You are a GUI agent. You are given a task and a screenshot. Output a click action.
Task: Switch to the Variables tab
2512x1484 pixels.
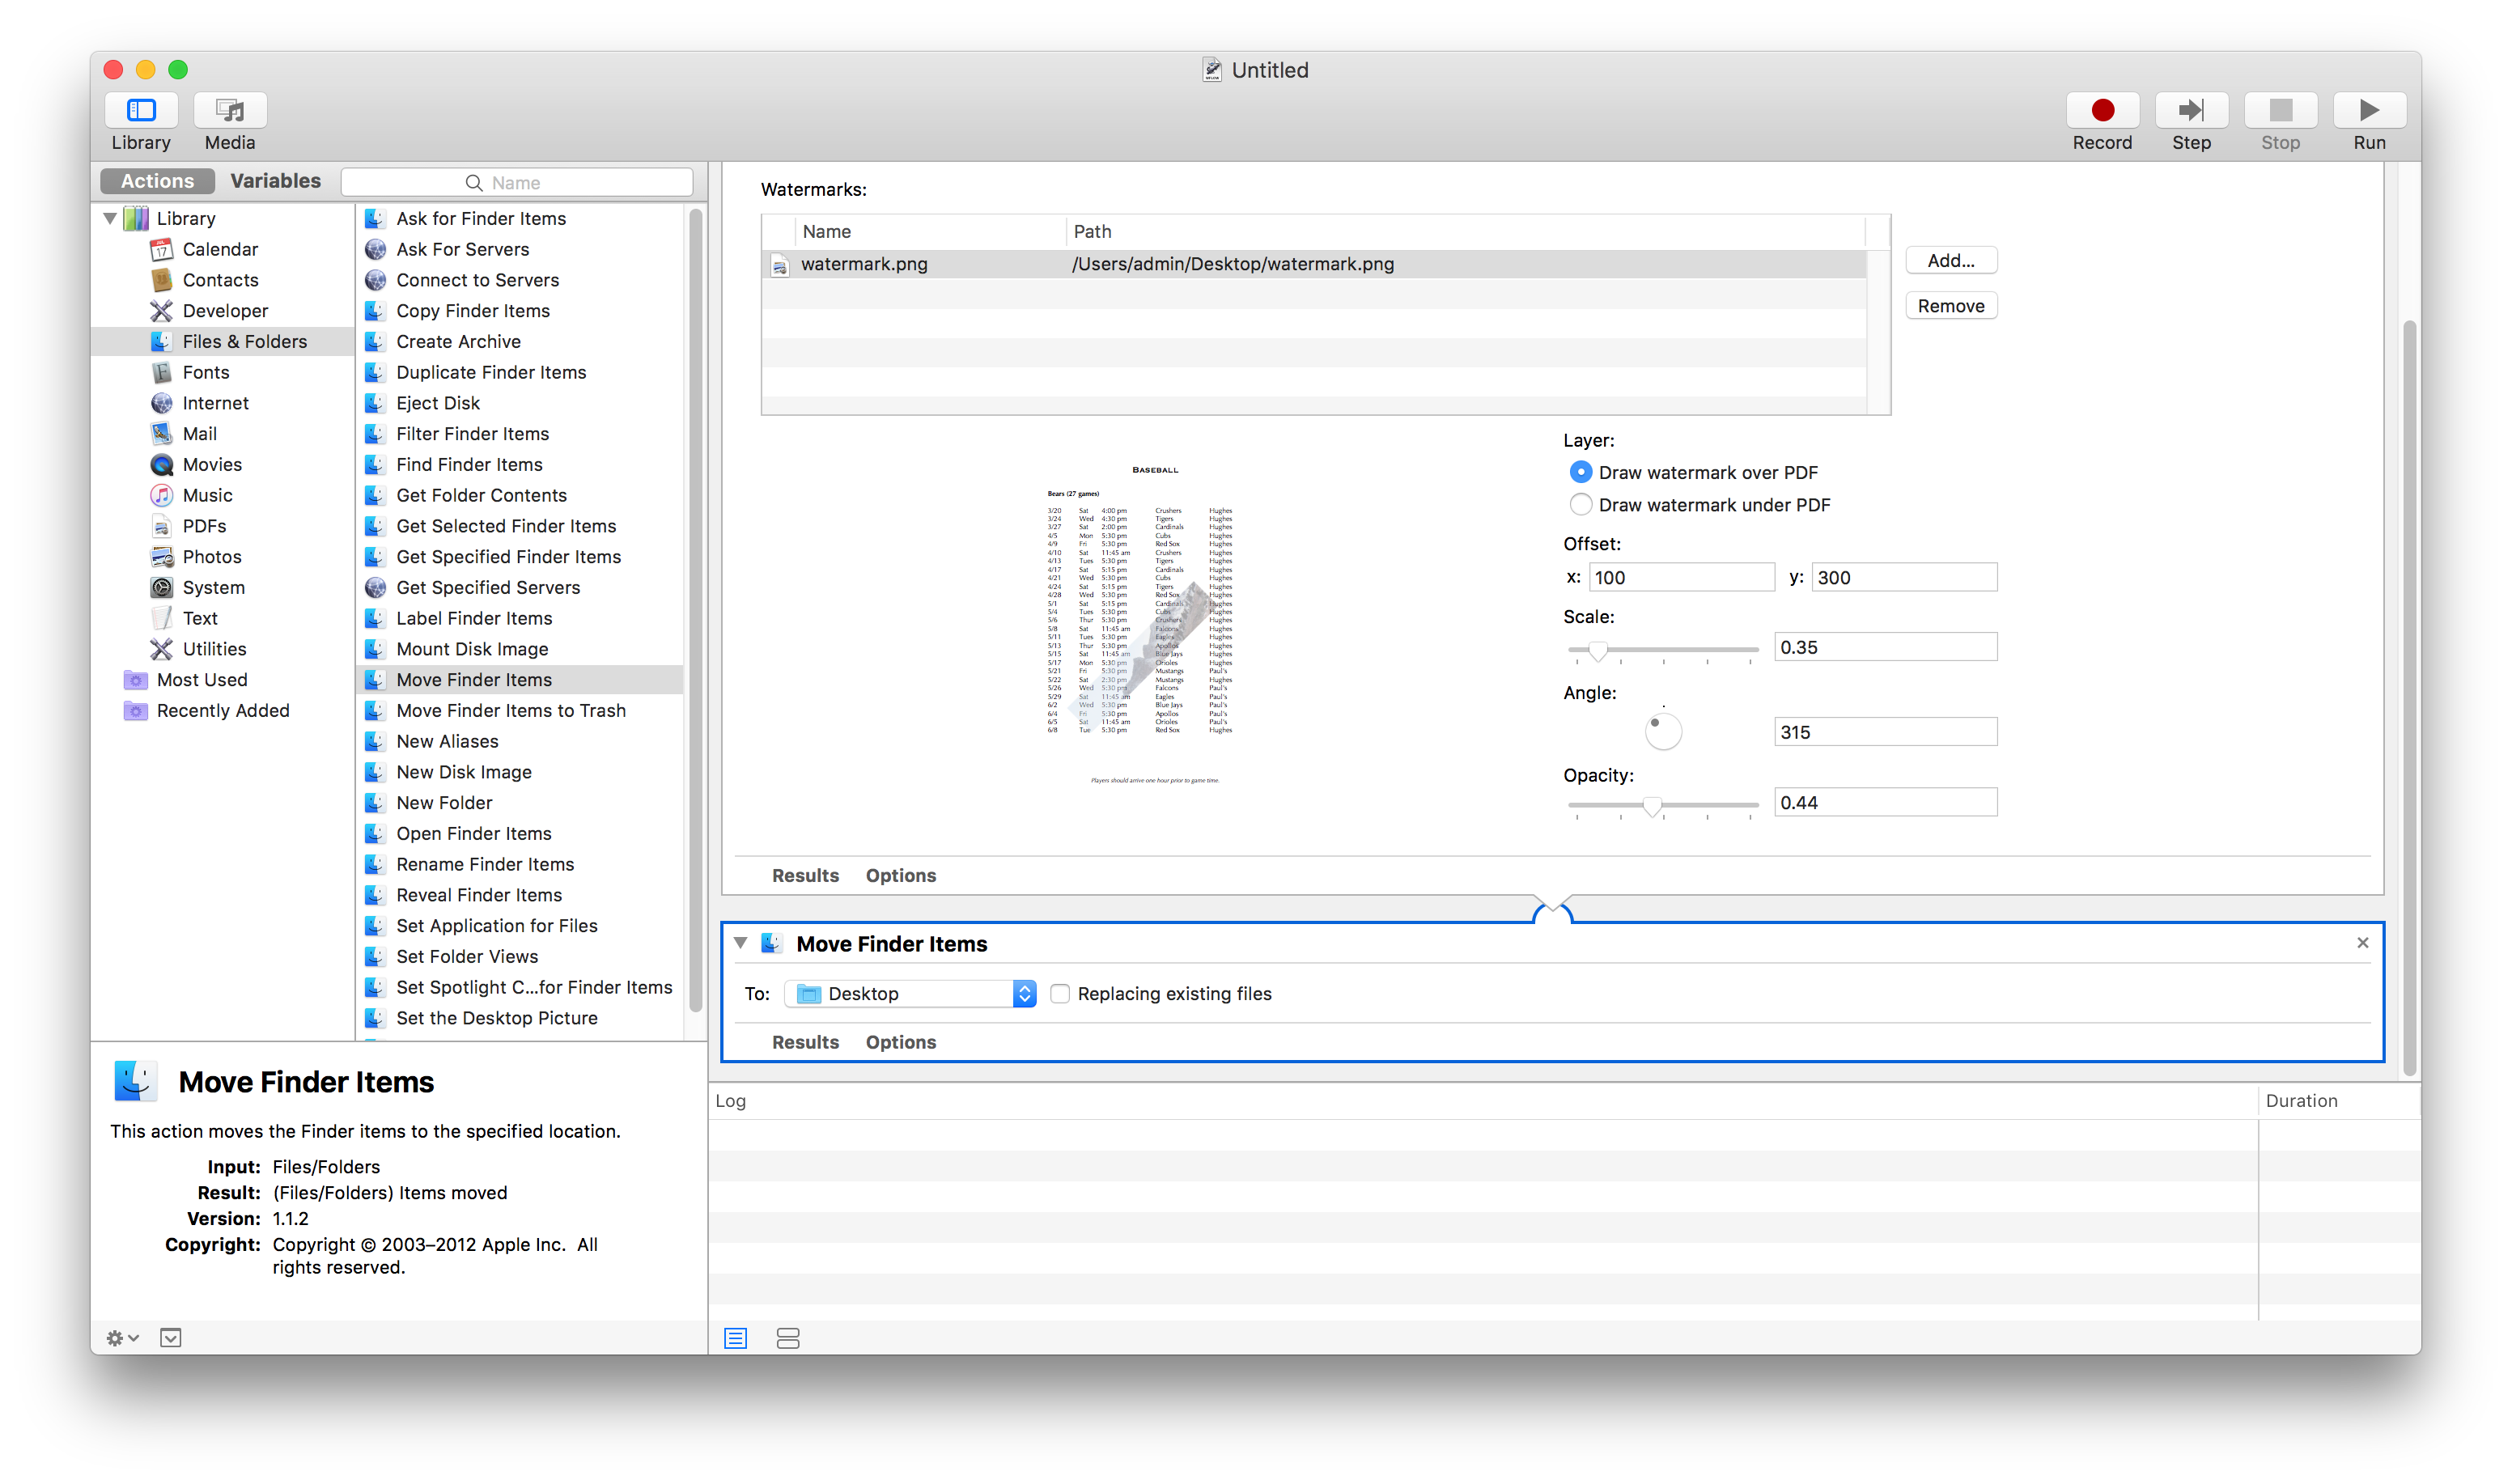pos(275,181)
